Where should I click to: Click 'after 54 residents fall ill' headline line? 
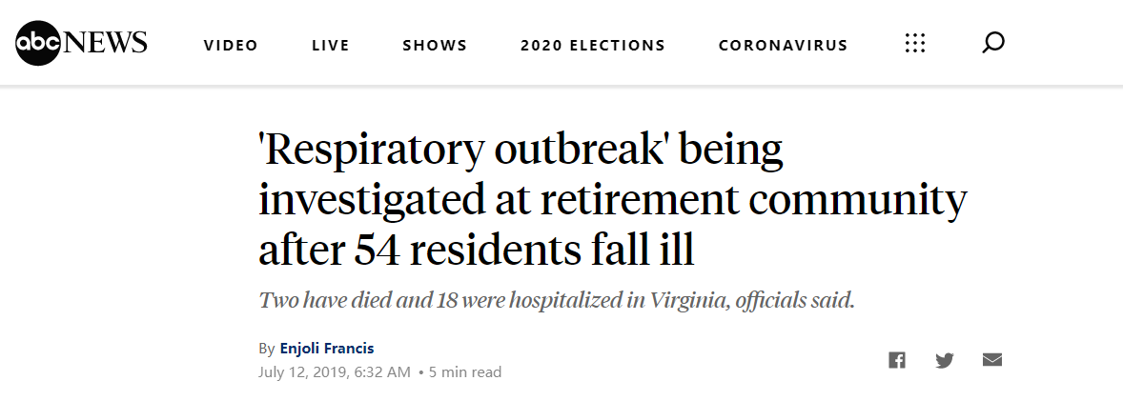(477, 250)
